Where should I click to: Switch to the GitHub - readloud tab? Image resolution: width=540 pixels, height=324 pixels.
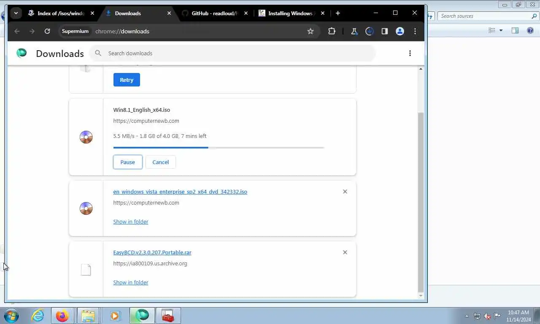(215, 13)
